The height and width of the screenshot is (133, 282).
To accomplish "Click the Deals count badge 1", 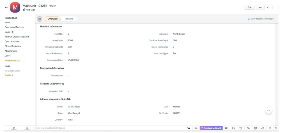I will click(x=12, y=32).
